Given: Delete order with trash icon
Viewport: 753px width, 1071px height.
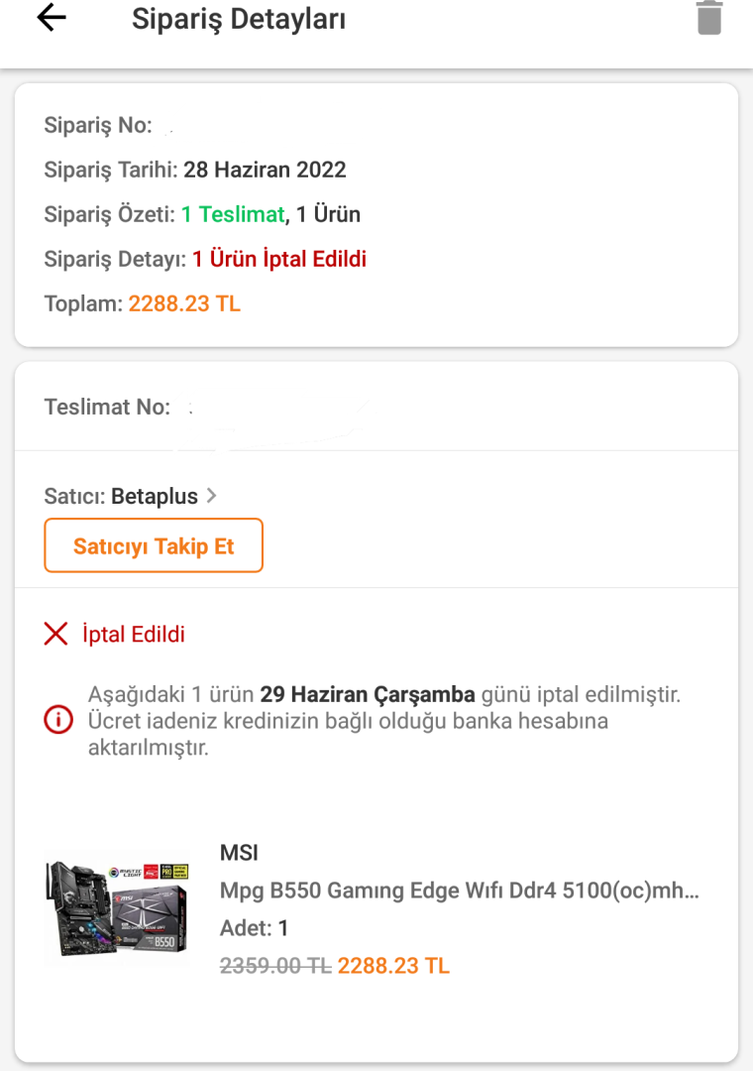Looking at the screenshot, I should (708, 19).
